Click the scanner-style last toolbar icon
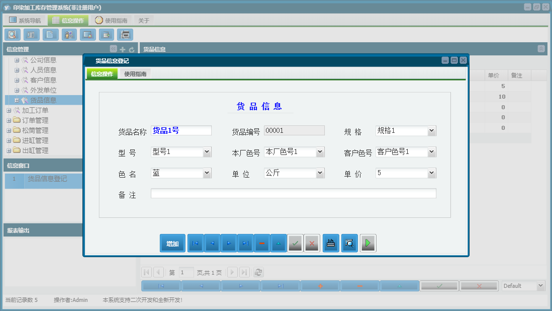Screen dimensions: 552x311 tap(125, 35)
